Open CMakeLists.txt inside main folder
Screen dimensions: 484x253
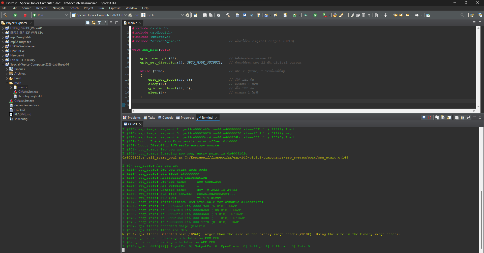pyautogui.click(x=28, y=92)
